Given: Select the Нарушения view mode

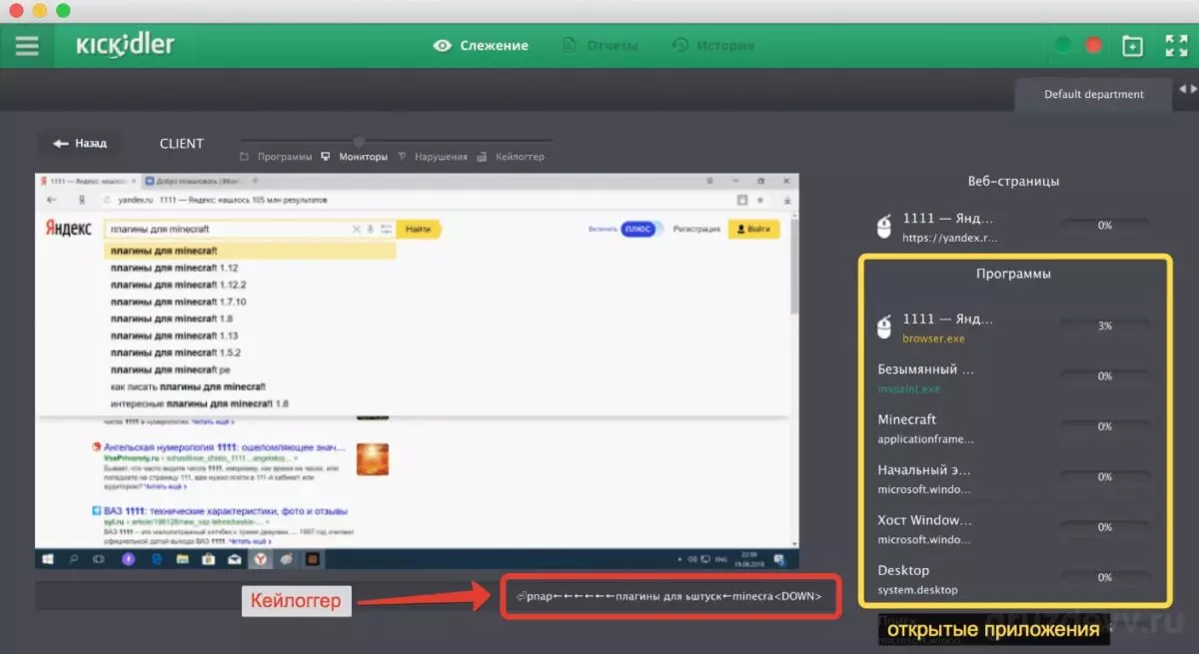Looking at the screenshot, I should pyautogui.click(x=433, y=157).
